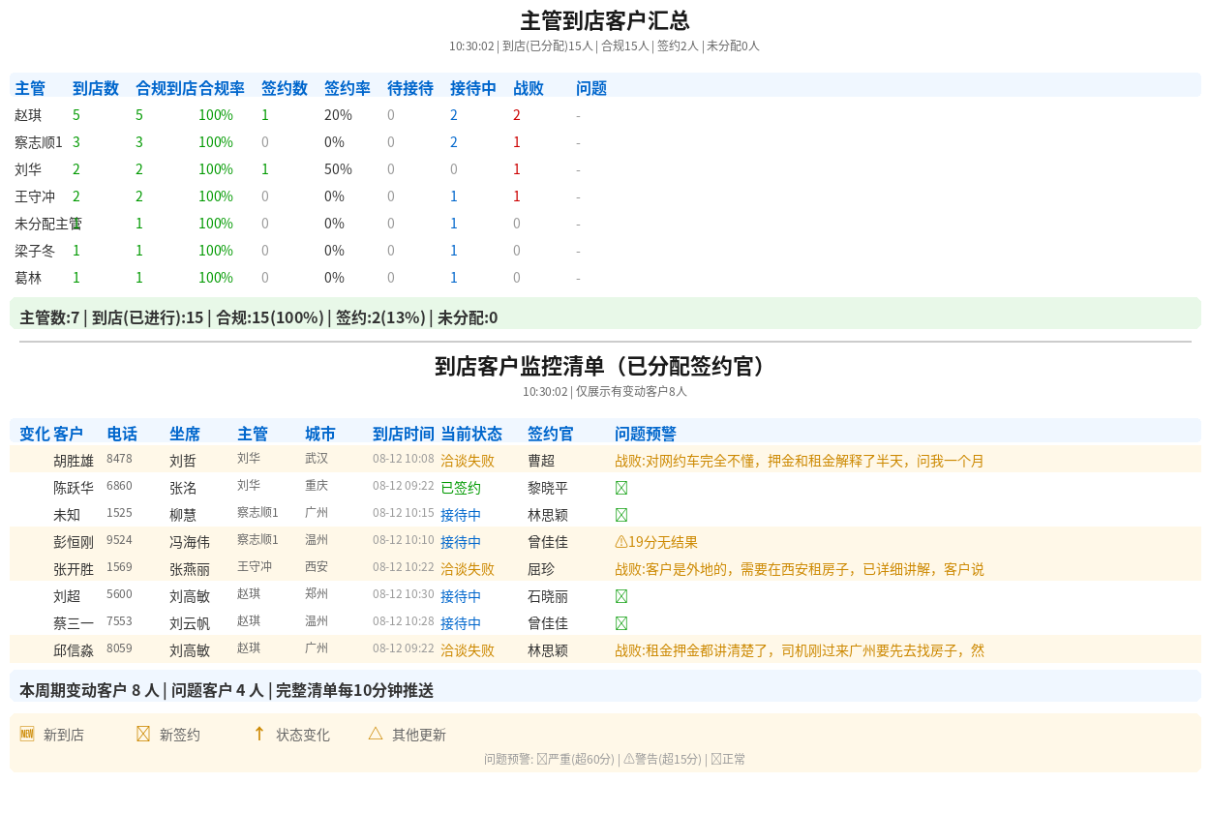Click the 变化 column header
This screenshot has width=1210, height=813.
point(35,435)
